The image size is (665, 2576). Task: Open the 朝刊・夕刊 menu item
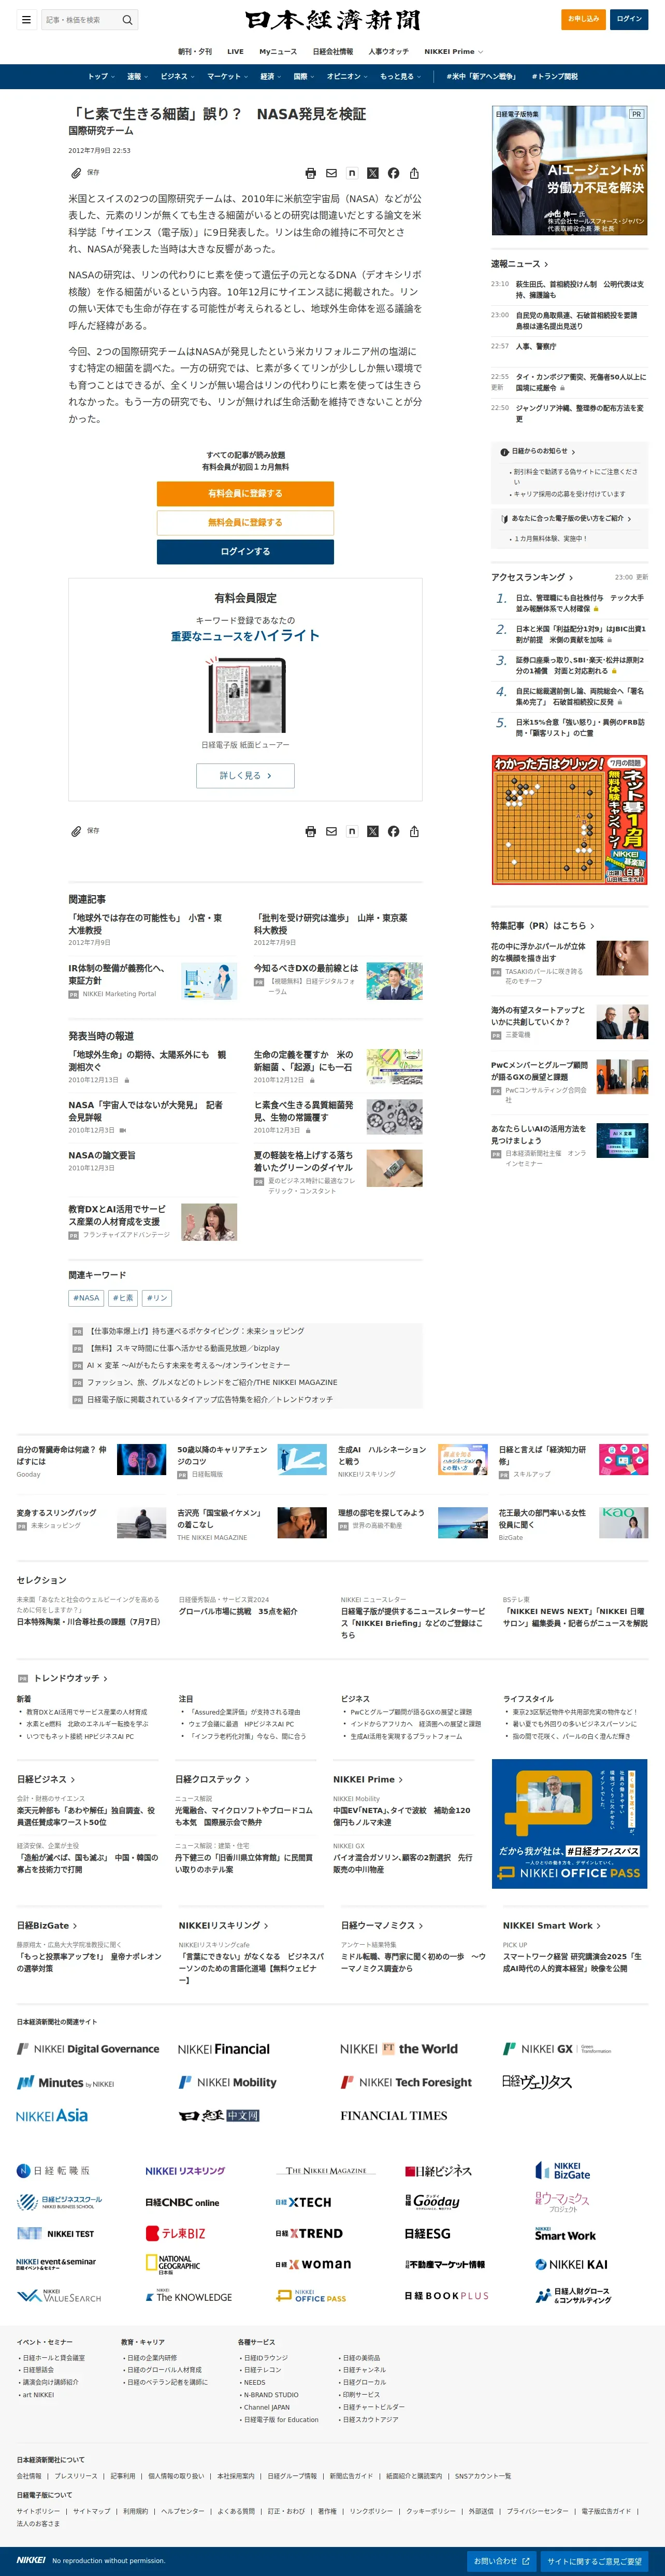tap(195, 51)
